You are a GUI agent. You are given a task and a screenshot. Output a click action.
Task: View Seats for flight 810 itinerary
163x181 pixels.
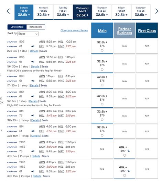coord(43,101)
